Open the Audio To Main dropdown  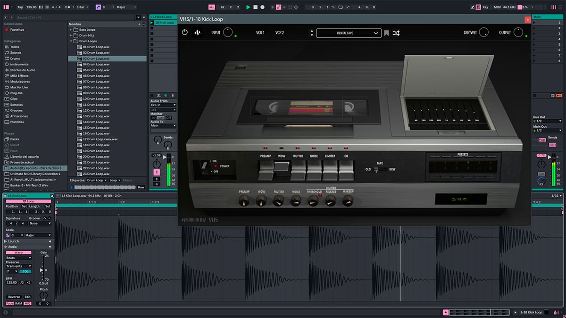163,126
